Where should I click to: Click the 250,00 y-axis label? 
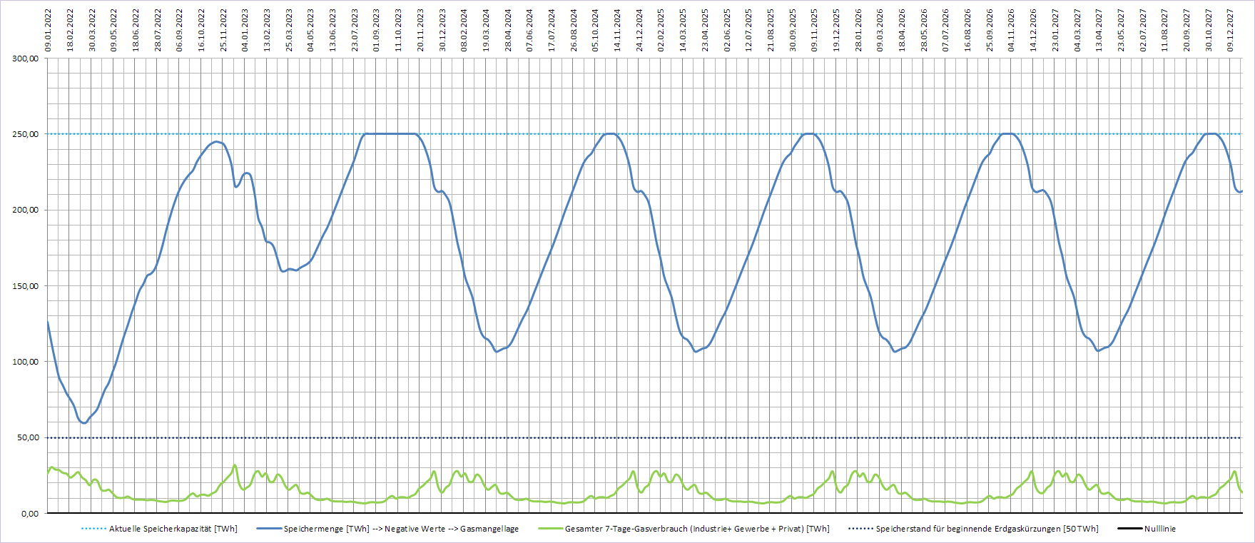(26, 134)
